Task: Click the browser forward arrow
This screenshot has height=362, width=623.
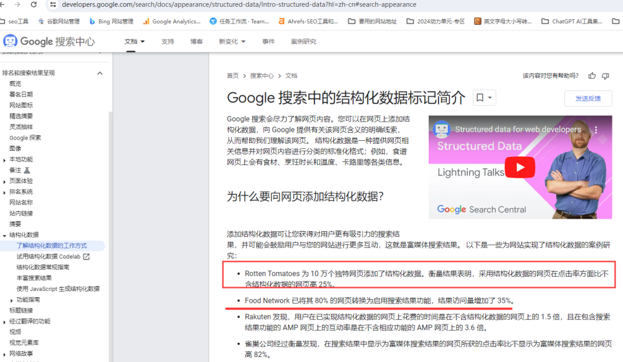Action: [17, 4]
